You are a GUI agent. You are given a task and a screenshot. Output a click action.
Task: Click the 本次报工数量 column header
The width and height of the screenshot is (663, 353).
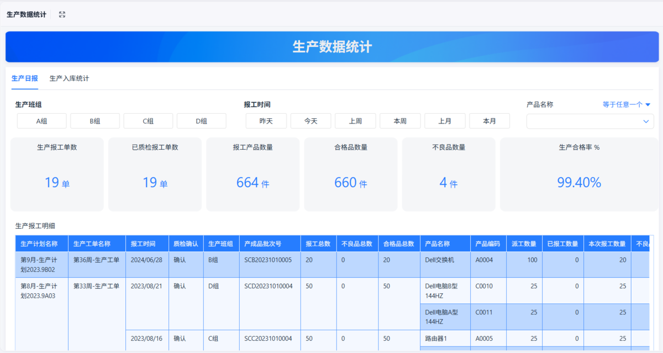[x=607, y=244]
